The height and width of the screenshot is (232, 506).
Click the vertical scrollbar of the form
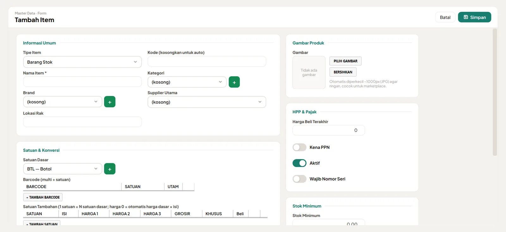click(x=495, y=92)
